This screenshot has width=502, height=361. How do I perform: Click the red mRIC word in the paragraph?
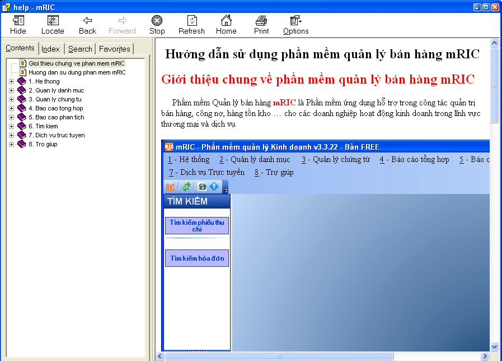tap(284, 103)
